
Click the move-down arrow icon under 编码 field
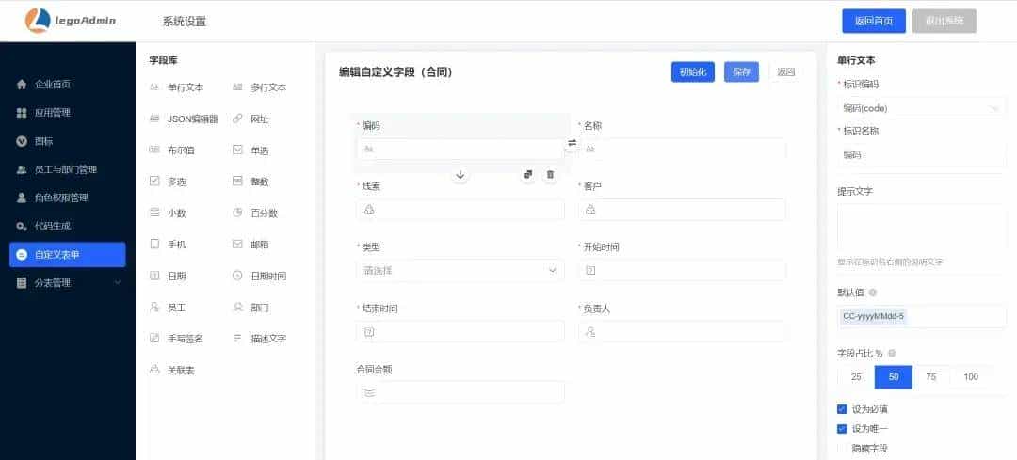(460, 175)
